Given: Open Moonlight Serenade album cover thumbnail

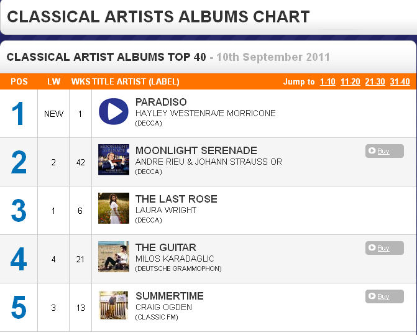Looking at the screenshot, I should pyautogui.click(x=114, y=160).
